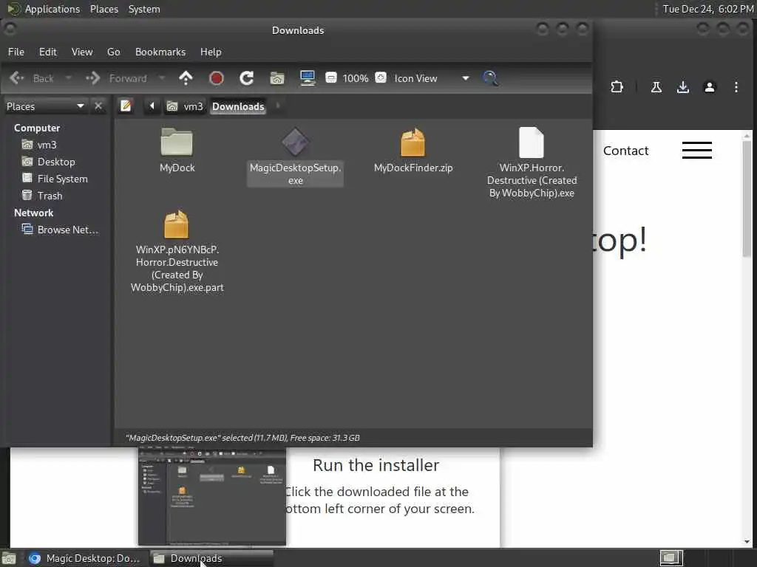Viewport: 757px width, 567px height.
Task: Open the View menu
Action: 82,52
